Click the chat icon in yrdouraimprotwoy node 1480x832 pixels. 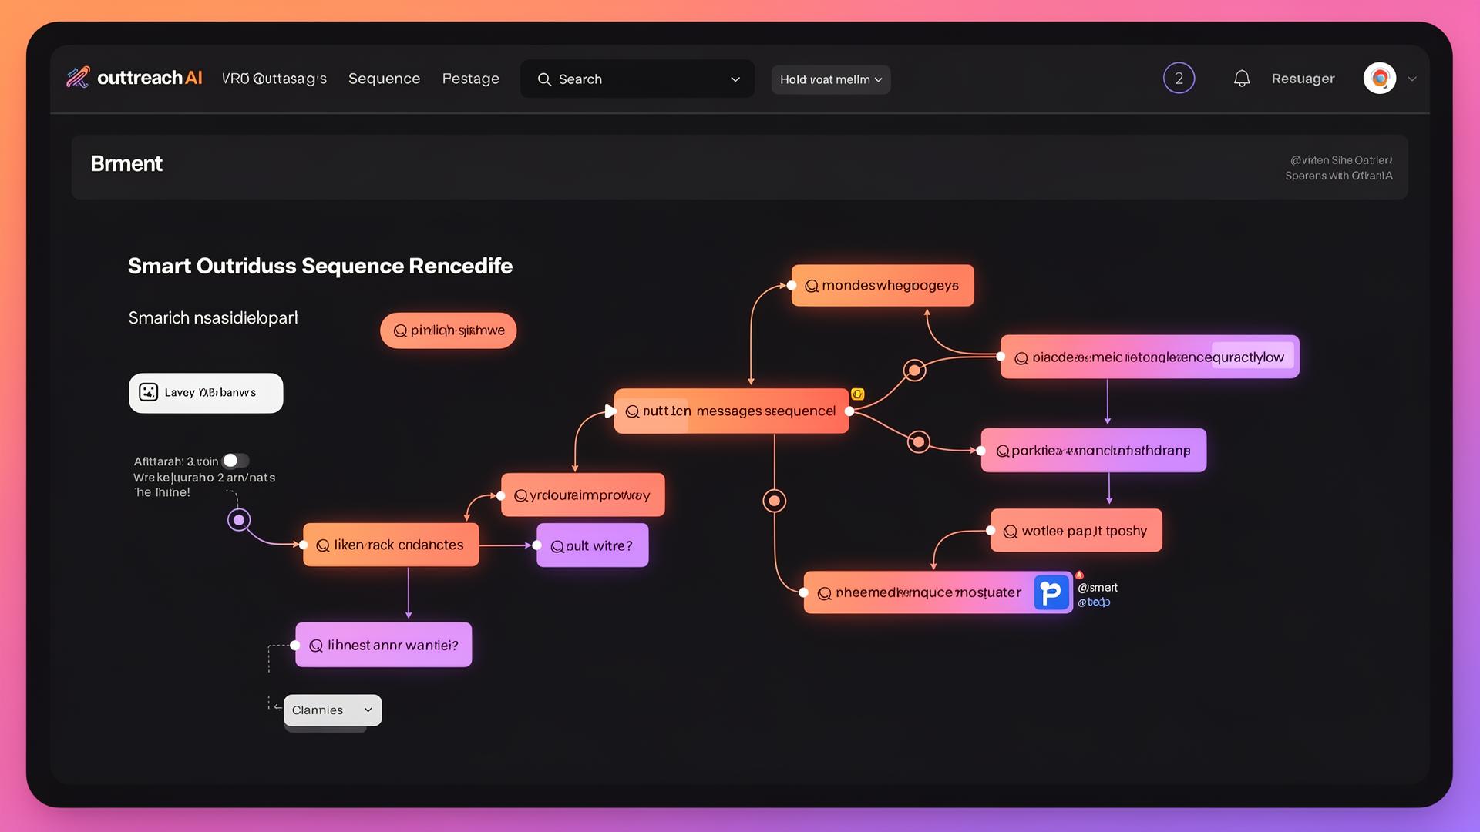point(520,495)
